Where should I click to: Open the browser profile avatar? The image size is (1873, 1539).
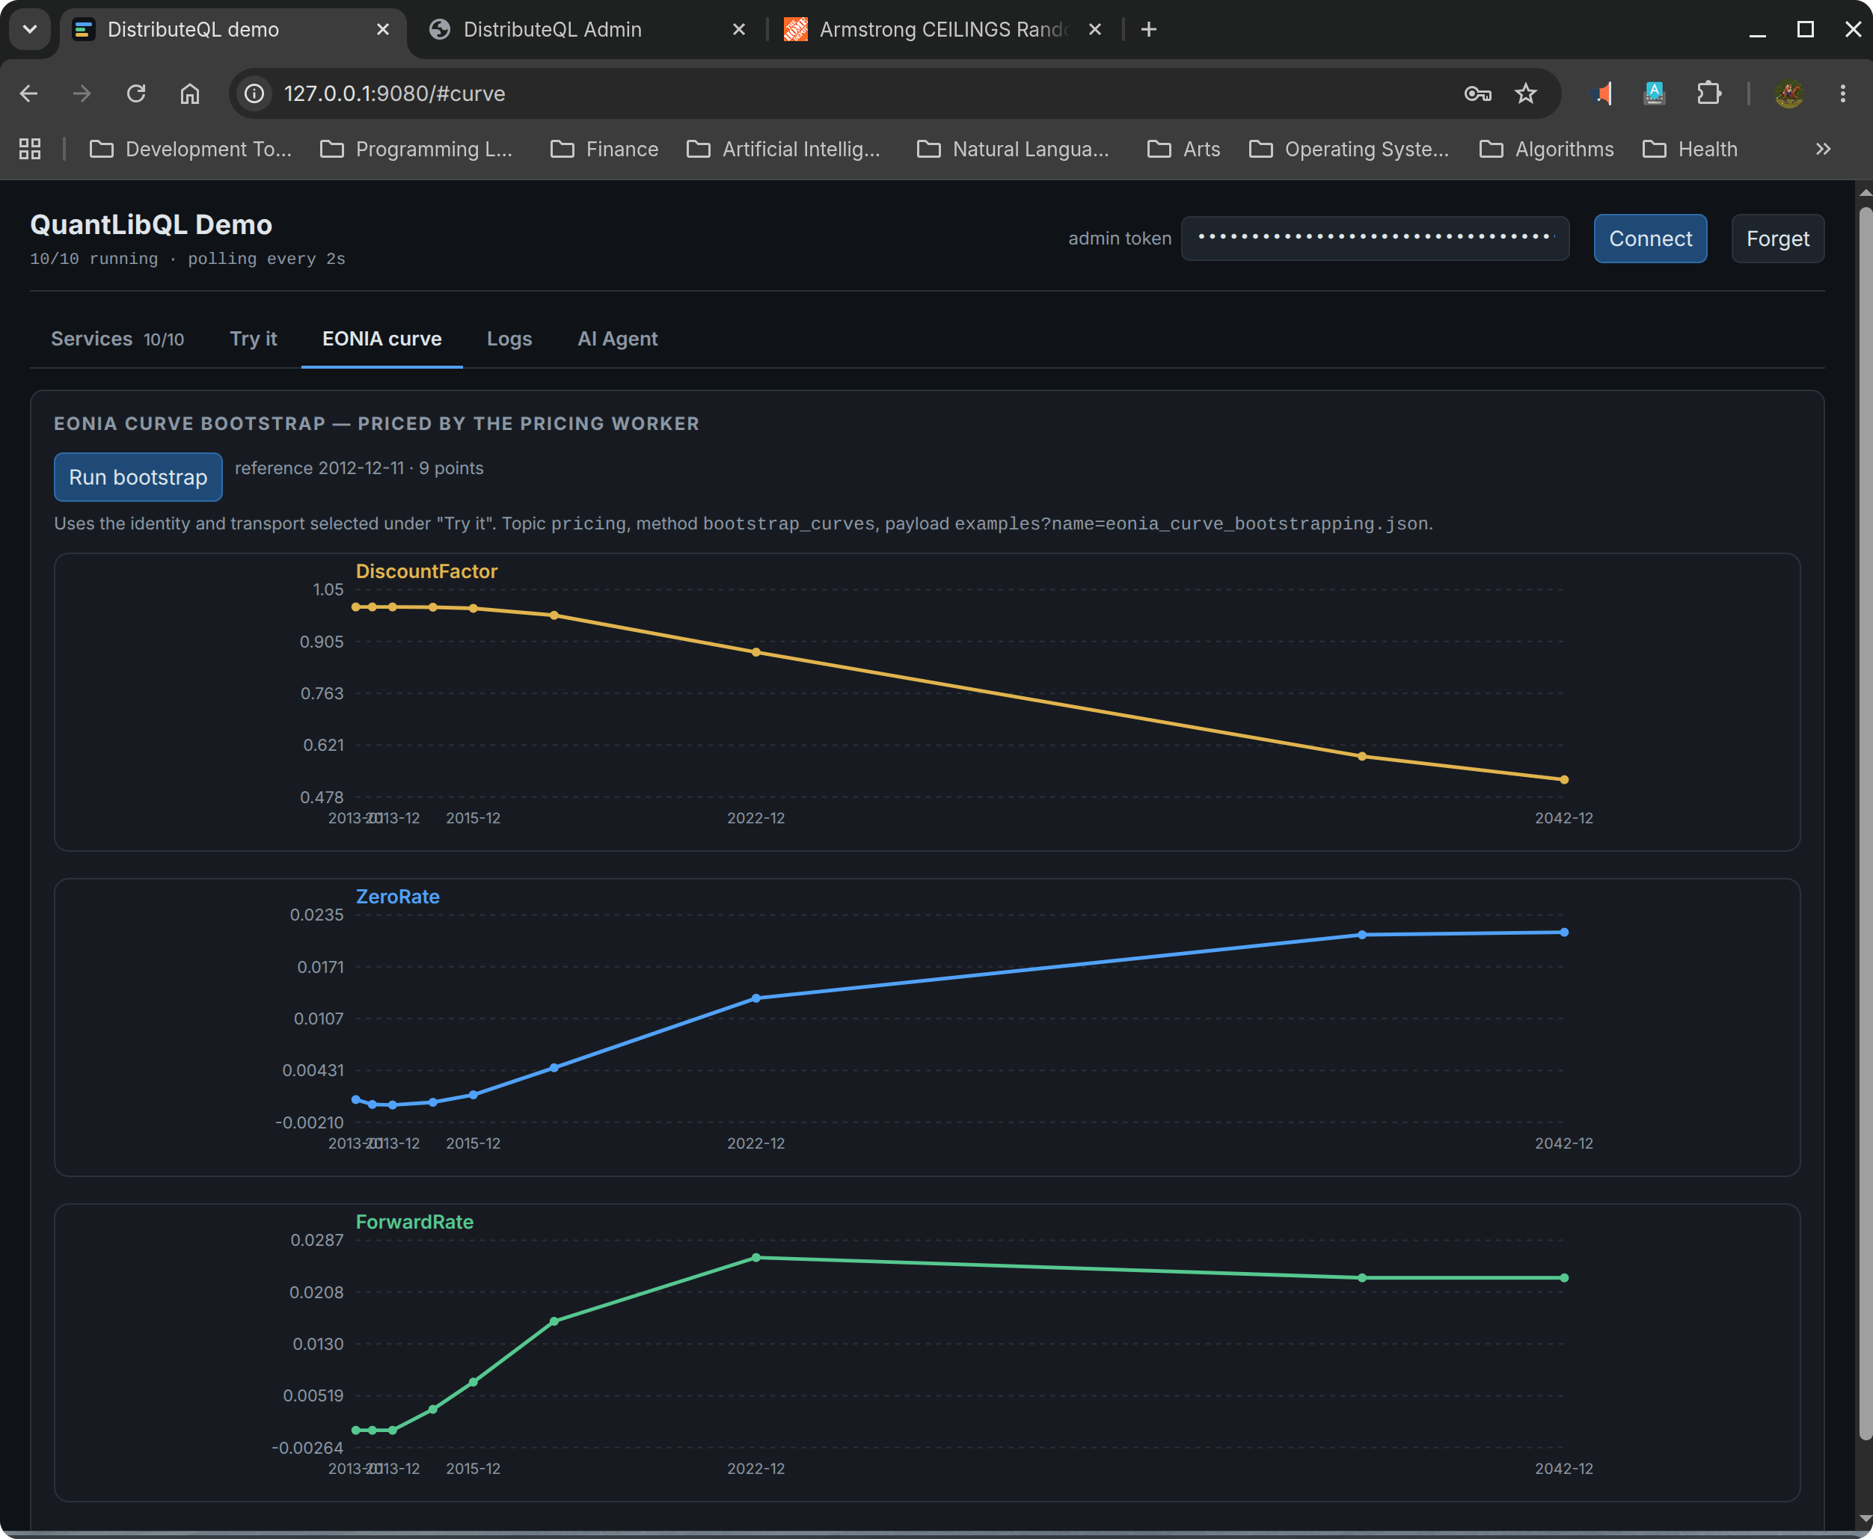[x=1790, y=93]
